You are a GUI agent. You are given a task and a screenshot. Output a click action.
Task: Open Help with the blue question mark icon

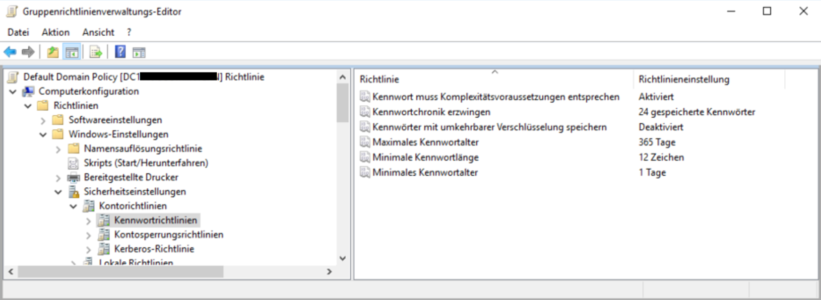(120, 52)
